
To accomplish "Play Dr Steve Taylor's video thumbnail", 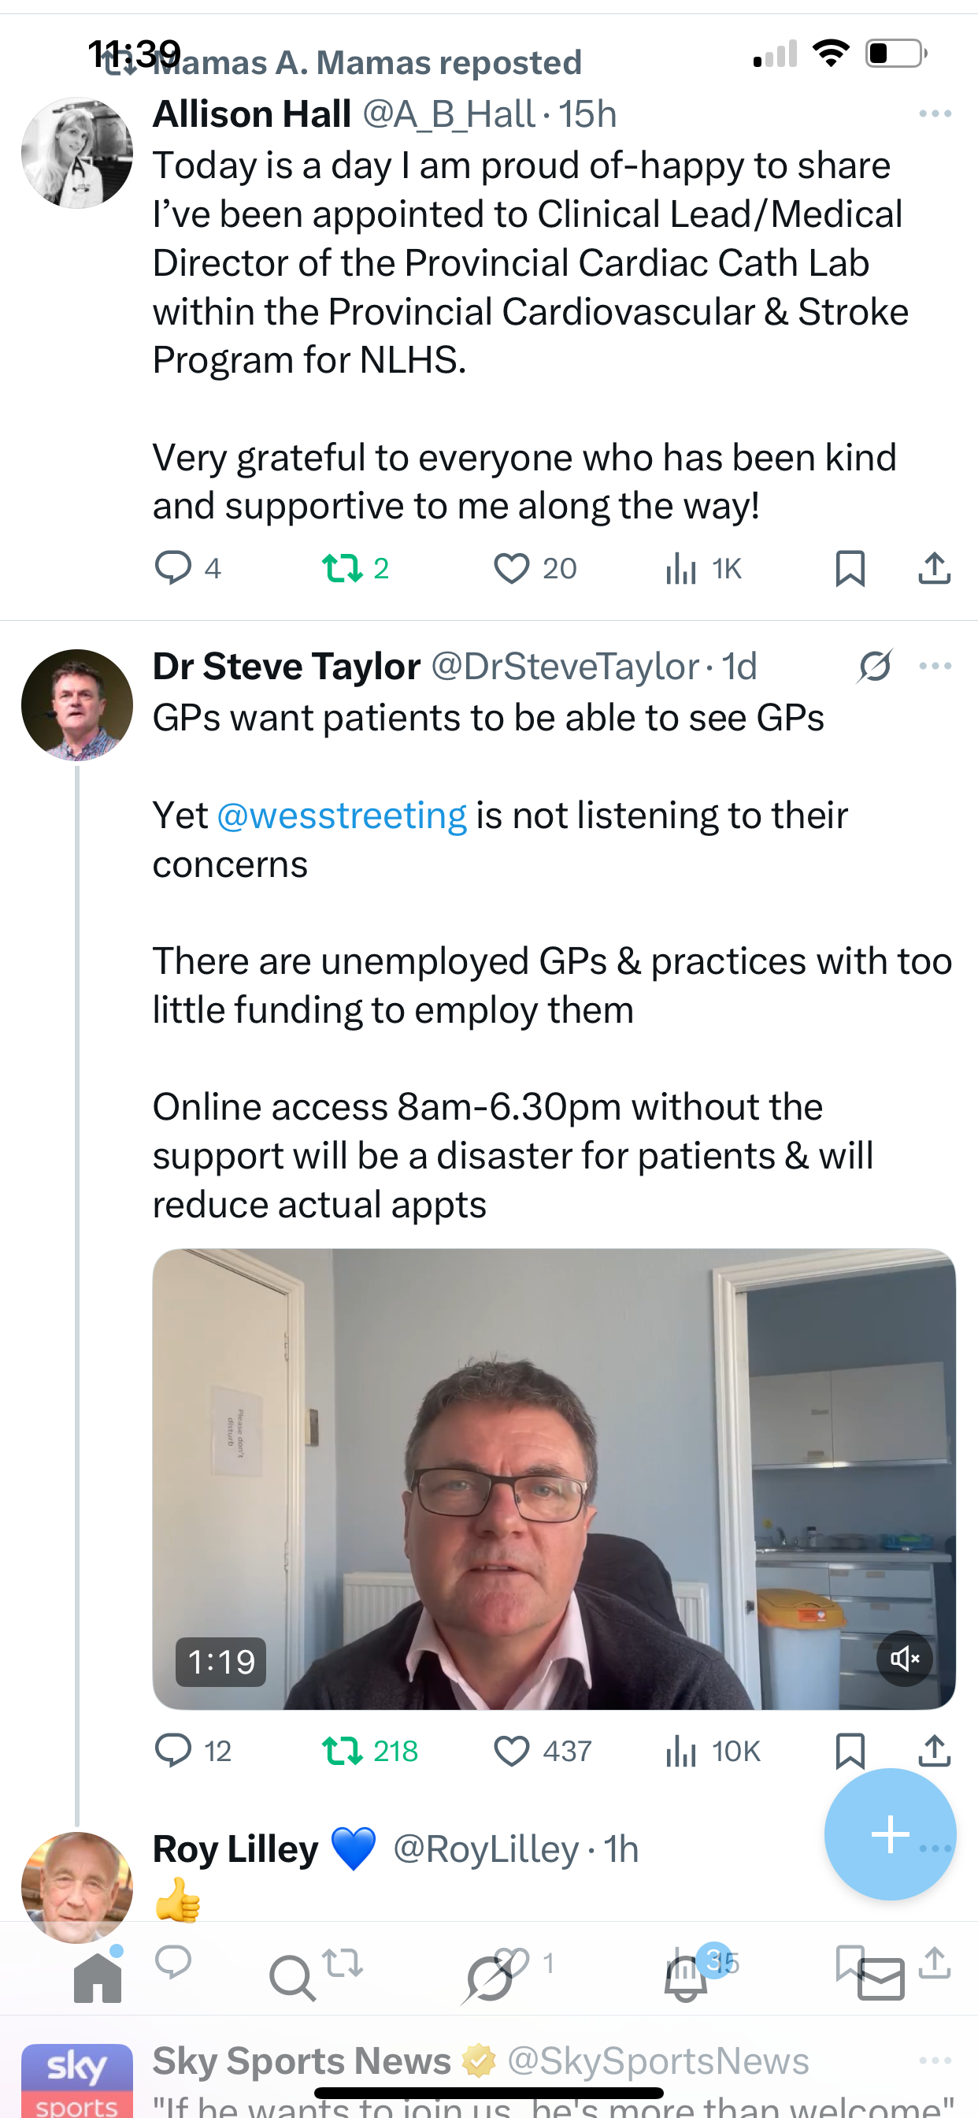I will click(x=554, y=1478).
